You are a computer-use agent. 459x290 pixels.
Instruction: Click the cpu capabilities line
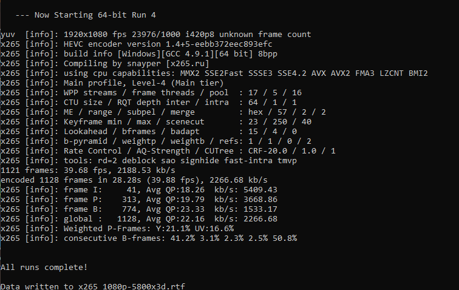(x=214, y=73)
